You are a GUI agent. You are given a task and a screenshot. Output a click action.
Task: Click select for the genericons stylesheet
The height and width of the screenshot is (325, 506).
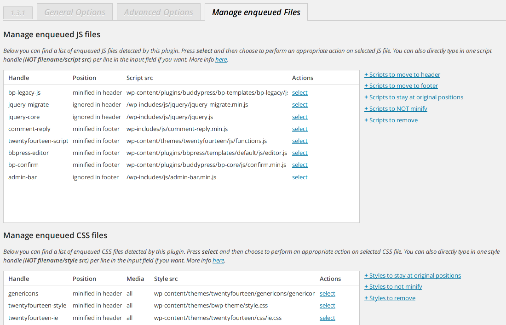point(327,293)
